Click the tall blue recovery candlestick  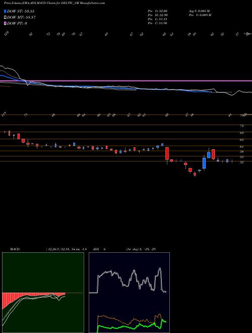click(x=204, y=163)
